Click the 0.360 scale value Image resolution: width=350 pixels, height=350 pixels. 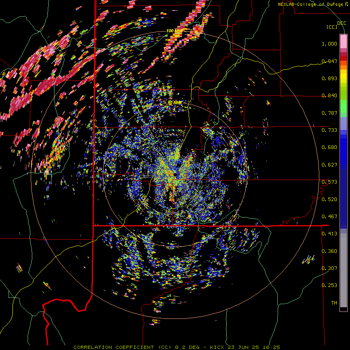click(x=329, y=251)
